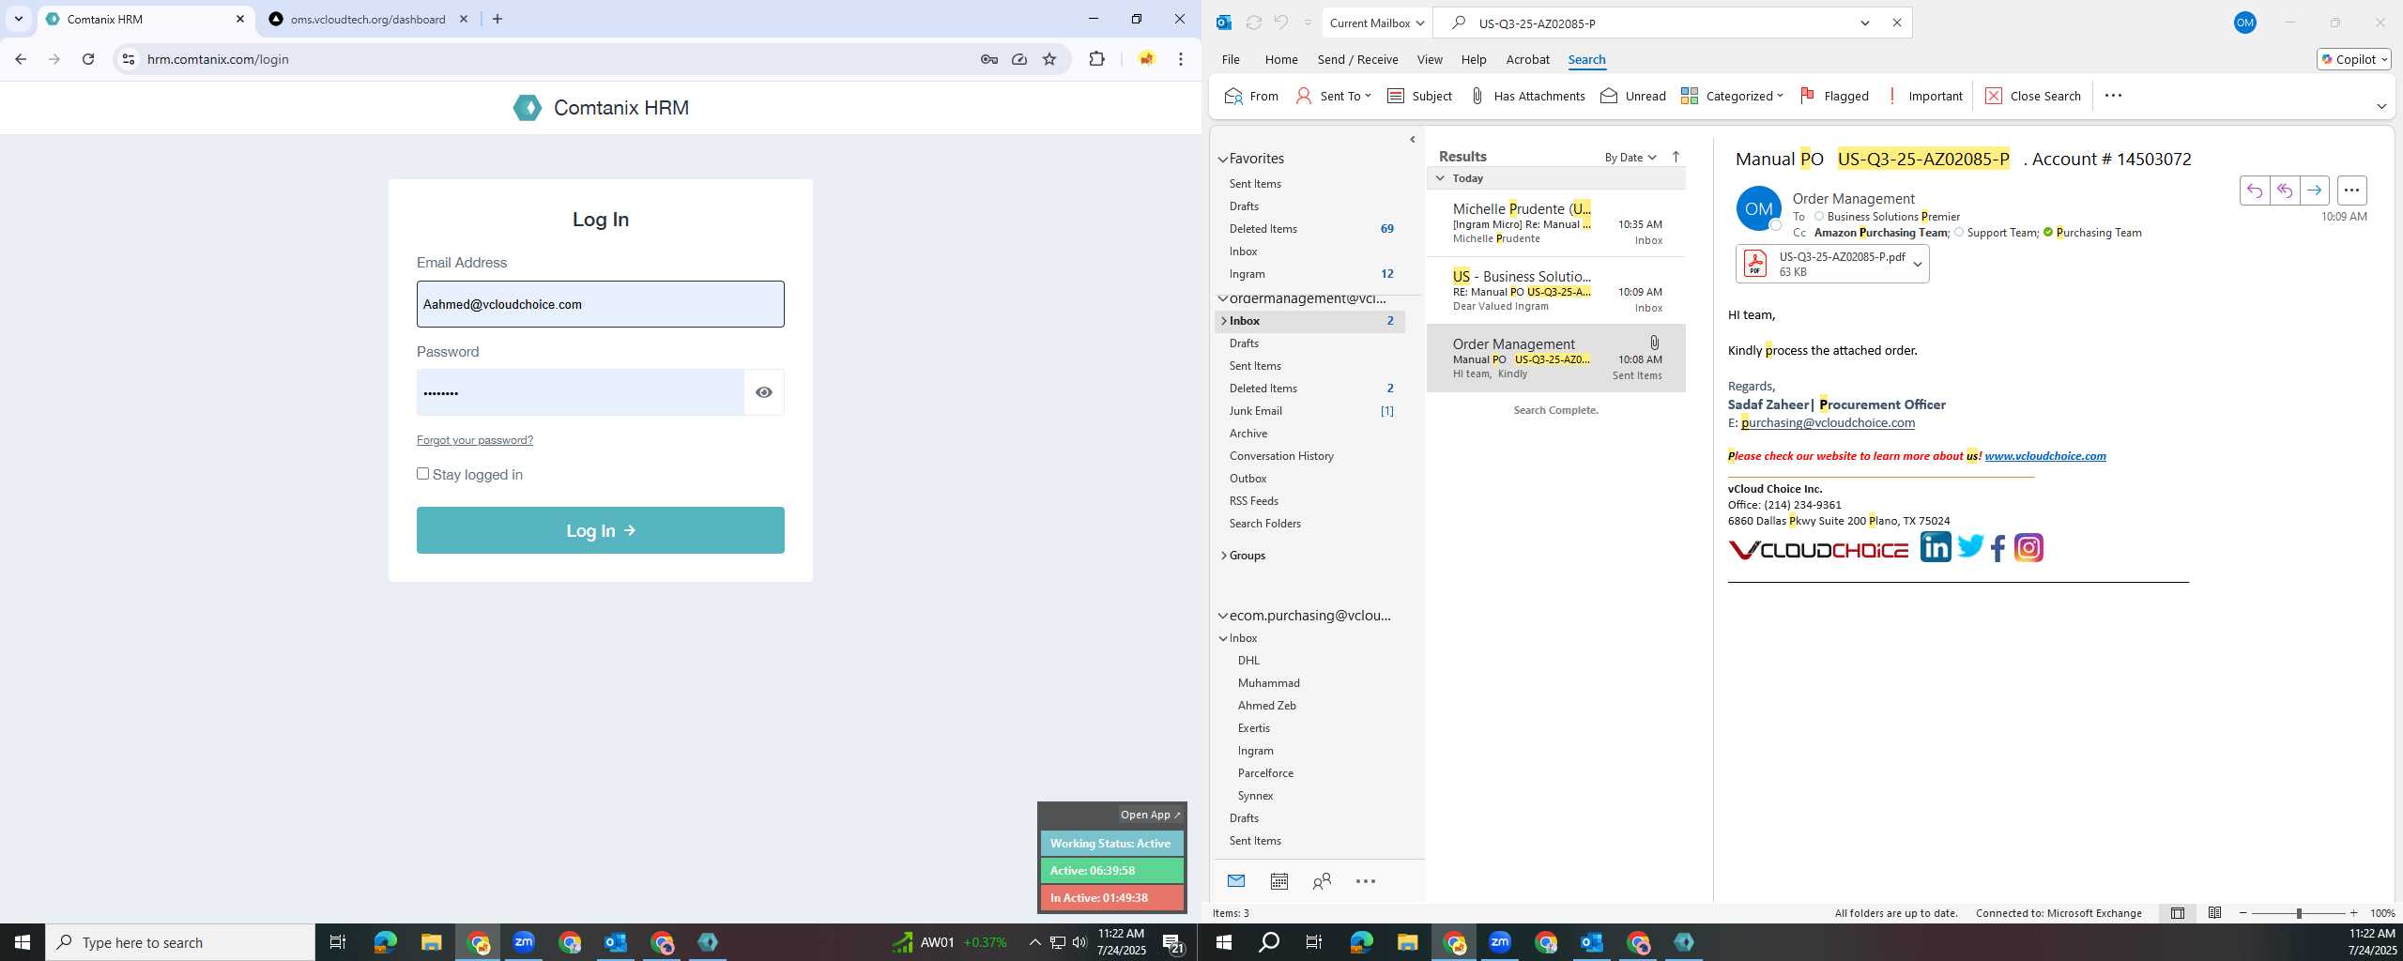Viewport: 2403px width, 961px height.
Task: Filter search by From
Action: [1251, 96]
